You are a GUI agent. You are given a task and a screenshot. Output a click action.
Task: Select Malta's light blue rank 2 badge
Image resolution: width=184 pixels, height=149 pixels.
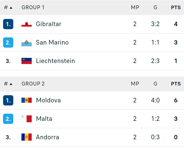click(x=8, y=119)
